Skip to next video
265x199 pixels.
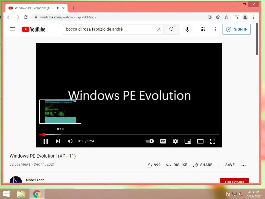[58, 141]
